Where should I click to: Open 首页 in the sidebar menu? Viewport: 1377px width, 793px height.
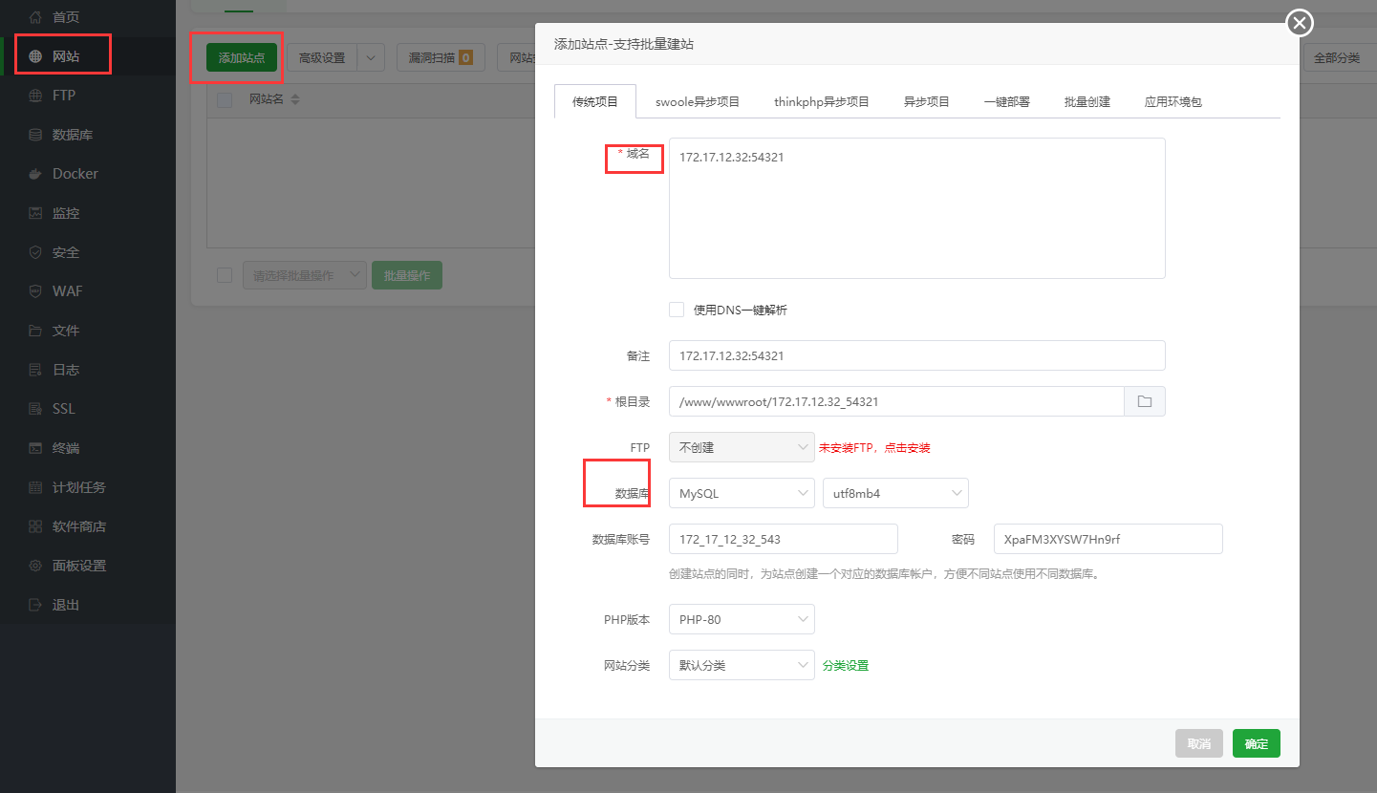point(66,17)
